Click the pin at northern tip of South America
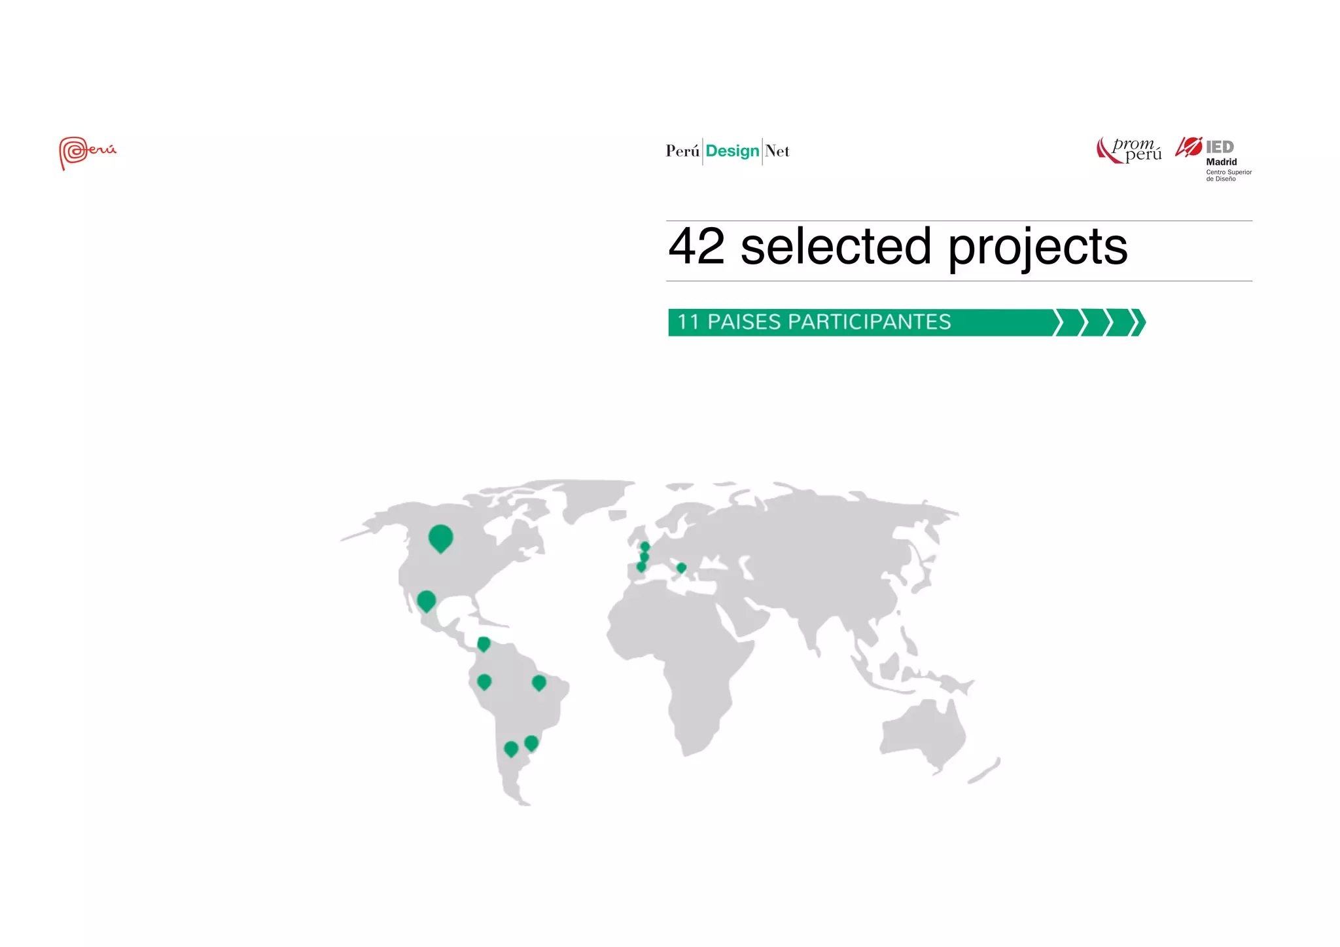Image resolution: width=1340 pixels, height=947 pixels. pos(484,644)
